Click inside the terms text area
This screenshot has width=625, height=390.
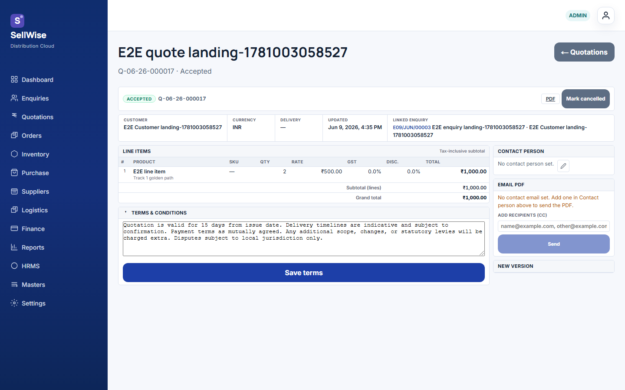(304, 239)
